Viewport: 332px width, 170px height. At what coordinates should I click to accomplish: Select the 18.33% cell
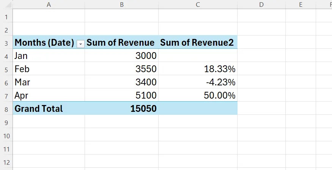198,69
